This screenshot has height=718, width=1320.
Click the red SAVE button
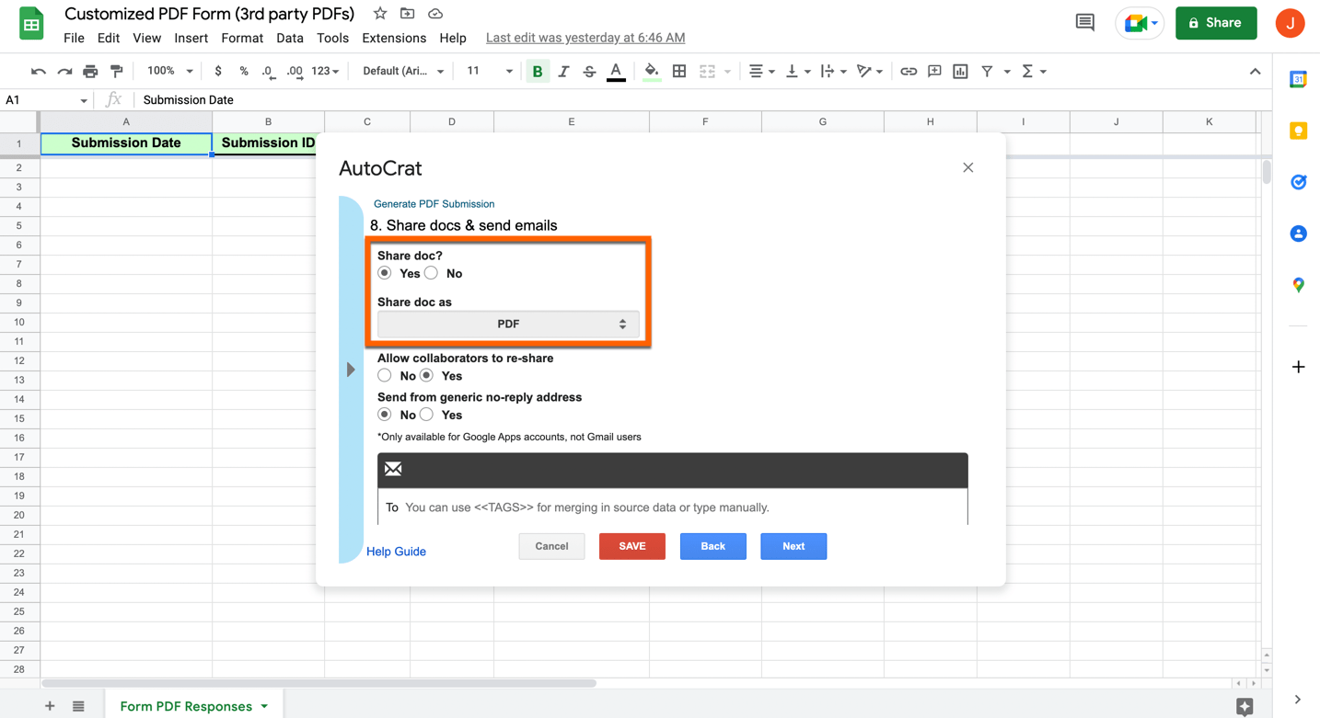tap(632, 546)
